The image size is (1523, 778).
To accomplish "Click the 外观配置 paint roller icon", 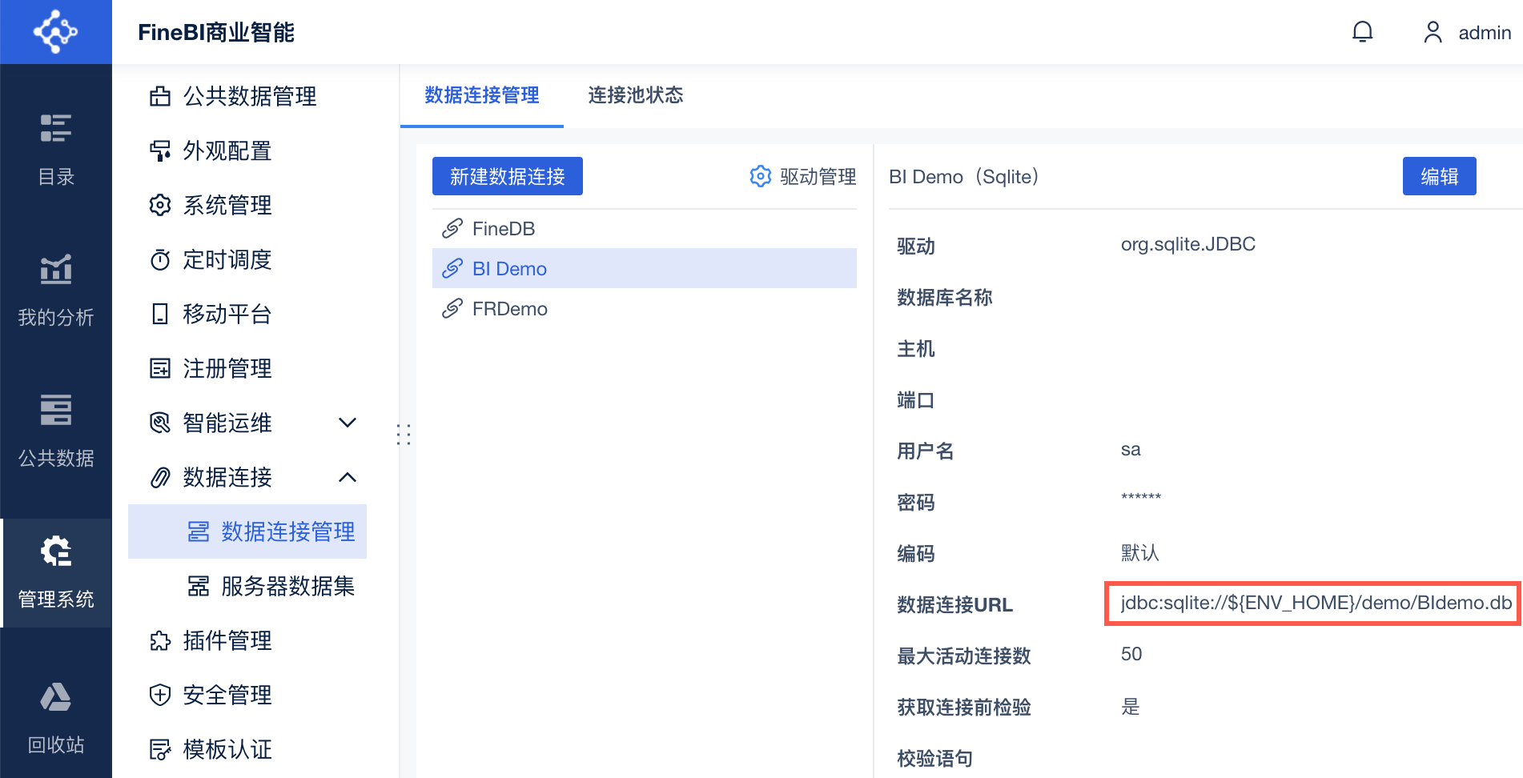I will [160, 150].
